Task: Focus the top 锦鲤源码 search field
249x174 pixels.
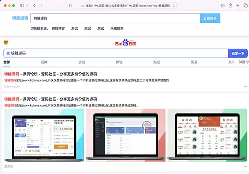Action: pos(115,18)
